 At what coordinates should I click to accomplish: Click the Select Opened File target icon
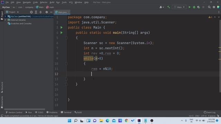(x=31, y=12)
